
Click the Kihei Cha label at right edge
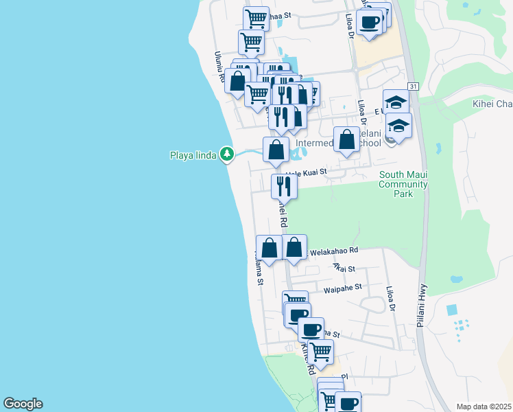click(x=492, y=104)
